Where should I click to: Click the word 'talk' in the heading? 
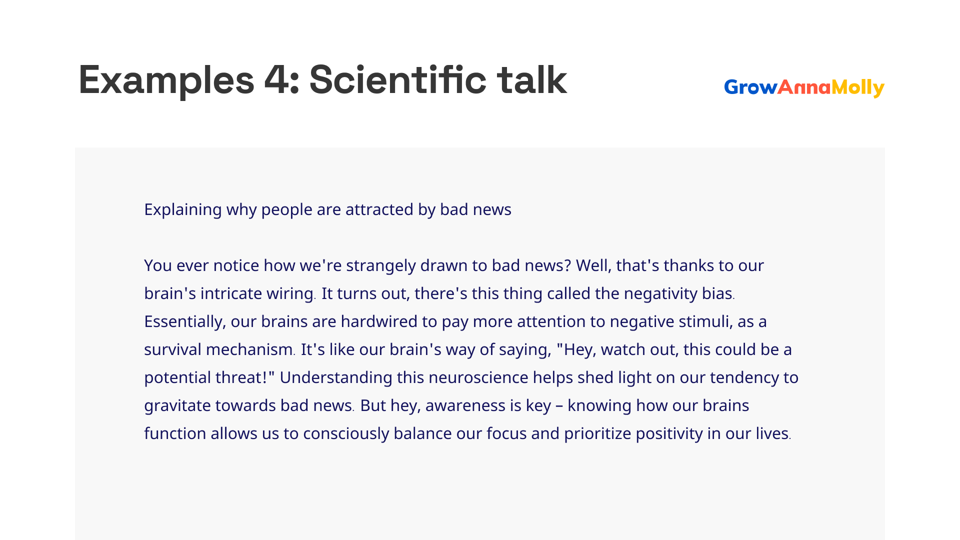(x=532, y=80)
